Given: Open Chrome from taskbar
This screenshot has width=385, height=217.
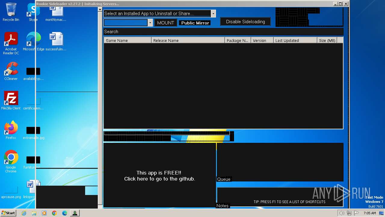Looking at the screenshot, I should pos(54,213).
